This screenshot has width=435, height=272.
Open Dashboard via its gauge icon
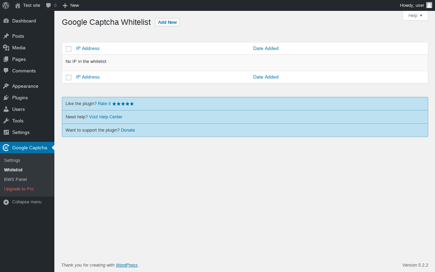coord(6,21)
